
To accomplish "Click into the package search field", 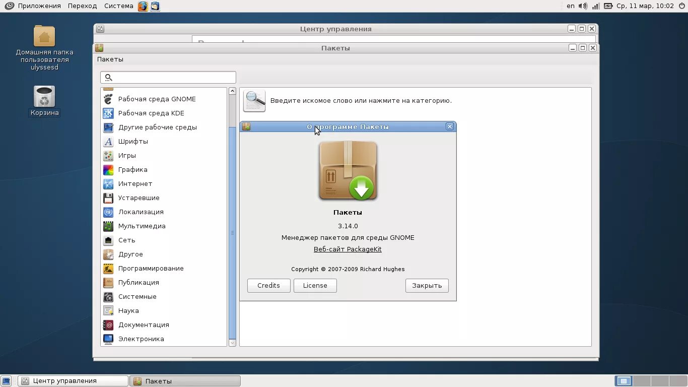I will [168, 78].
